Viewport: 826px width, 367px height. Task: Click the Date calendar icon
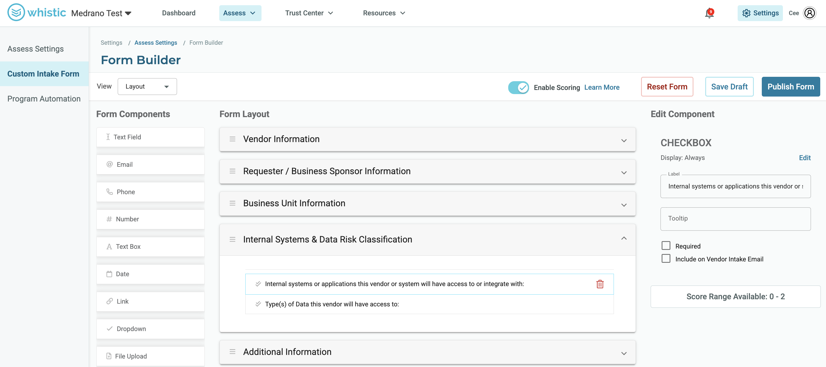[x=109, y=274]
